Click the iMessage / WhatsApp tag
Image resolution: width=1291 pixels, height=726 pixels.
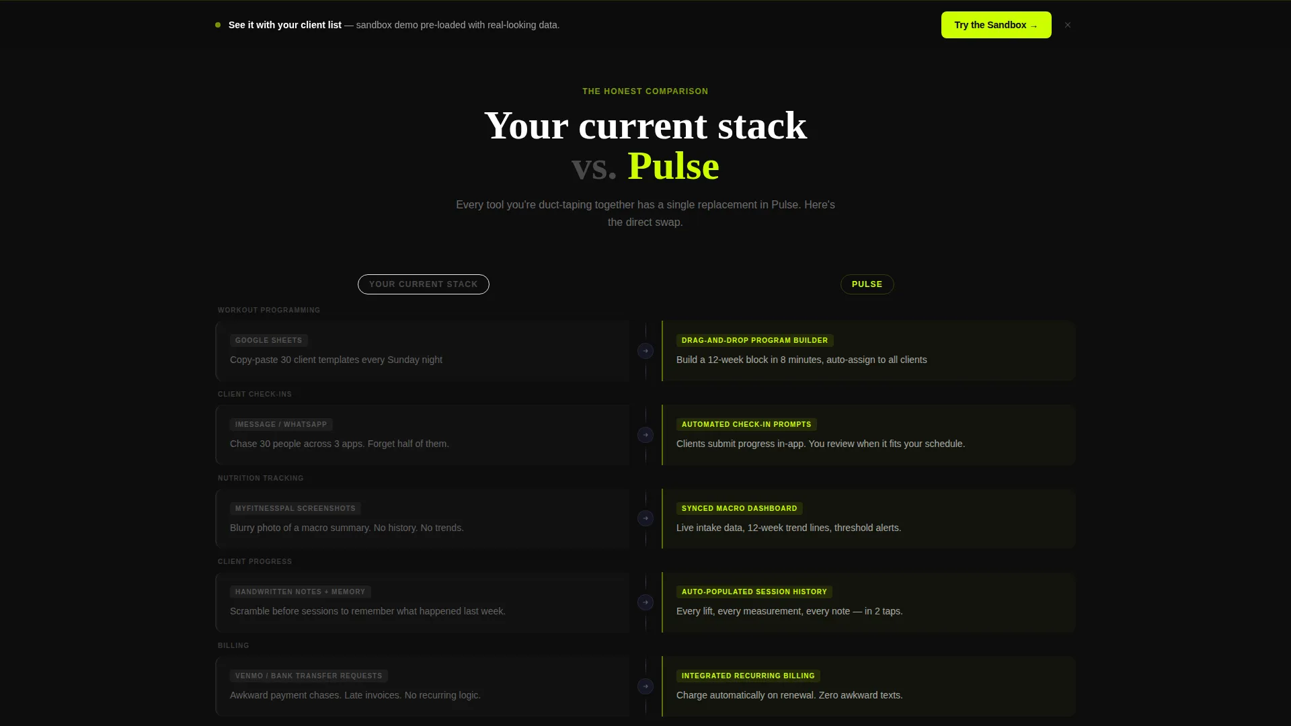point(281,425)
